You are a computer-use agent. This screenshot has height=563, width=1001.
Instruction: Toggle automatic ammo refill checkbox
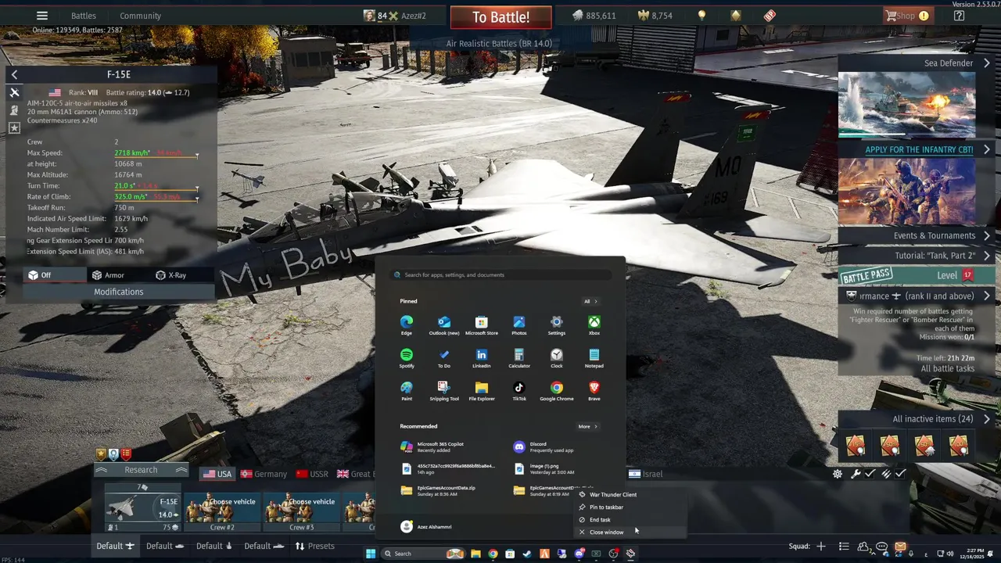click(901, 474)
